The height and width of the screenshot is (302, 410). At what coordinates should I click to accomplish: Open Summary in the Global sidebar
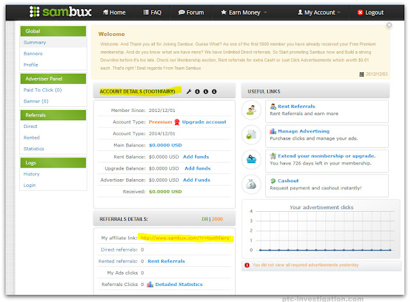point(35,42)
